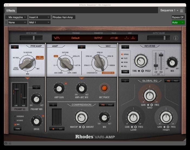
Task: Open the Insert A dropdown
Action: (x=40, y=17)
